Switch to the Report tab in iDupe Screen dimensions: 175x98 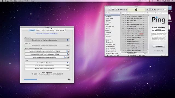tap(38, 30)
